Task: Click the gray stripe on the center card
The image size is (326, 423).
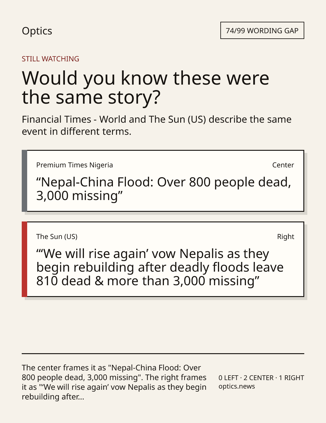Action: [x=24, y=181]
